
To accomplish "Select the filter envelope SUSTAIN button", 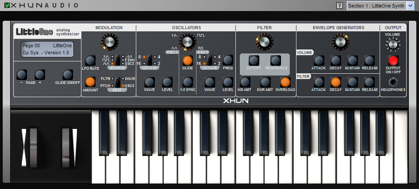I will [353, 83].
